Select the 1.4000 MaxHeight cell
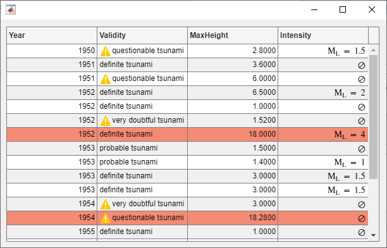The height and width of the screenshot is (248, 387). click(233, 162)
